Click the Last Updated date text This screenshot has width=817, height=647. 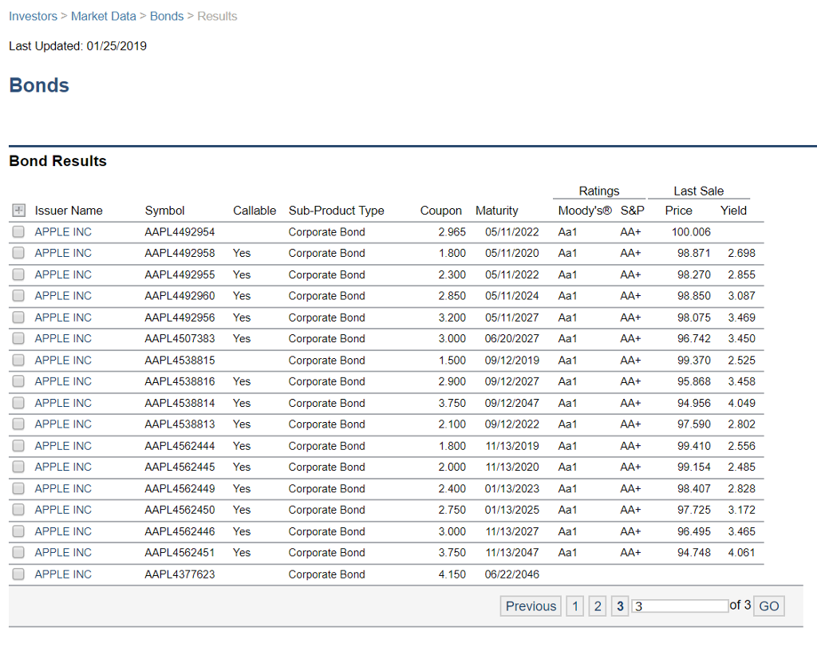pyautogui.click(x=77, y=45)
